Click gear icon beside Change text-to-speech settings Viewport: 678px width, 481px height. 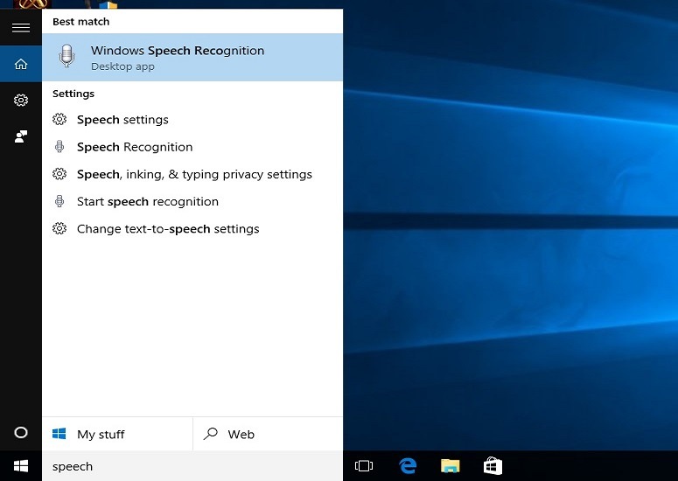pos(59,228)
